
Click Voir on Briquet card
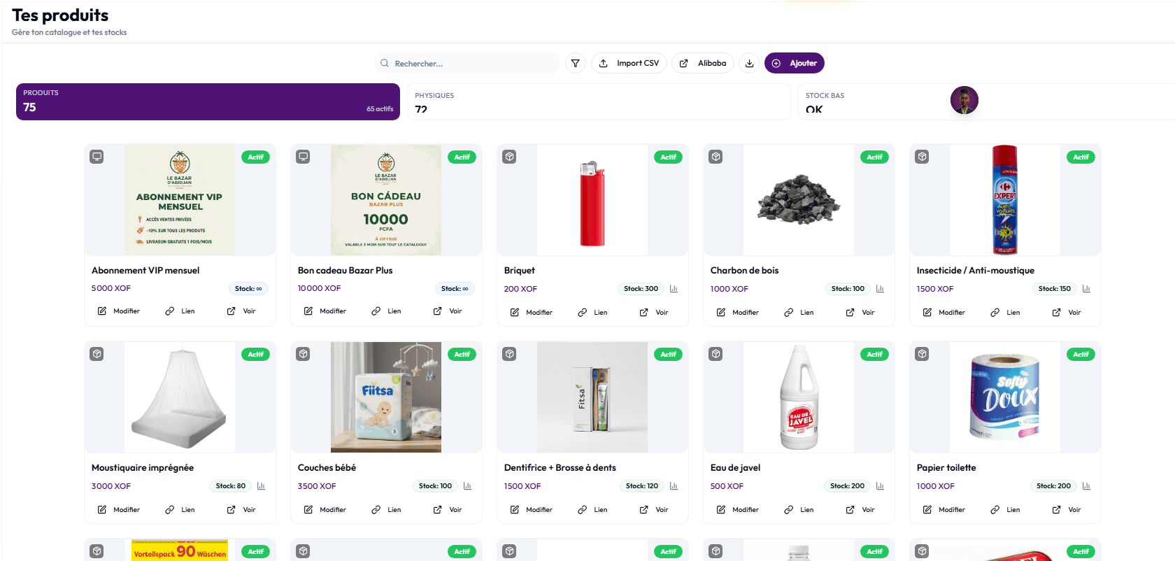[x=654, y=313]
